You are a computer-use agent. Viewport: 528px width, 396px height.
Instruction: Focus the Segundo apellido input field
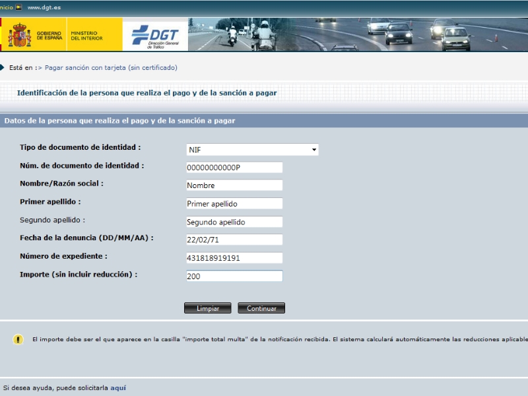tap(234, 222)
